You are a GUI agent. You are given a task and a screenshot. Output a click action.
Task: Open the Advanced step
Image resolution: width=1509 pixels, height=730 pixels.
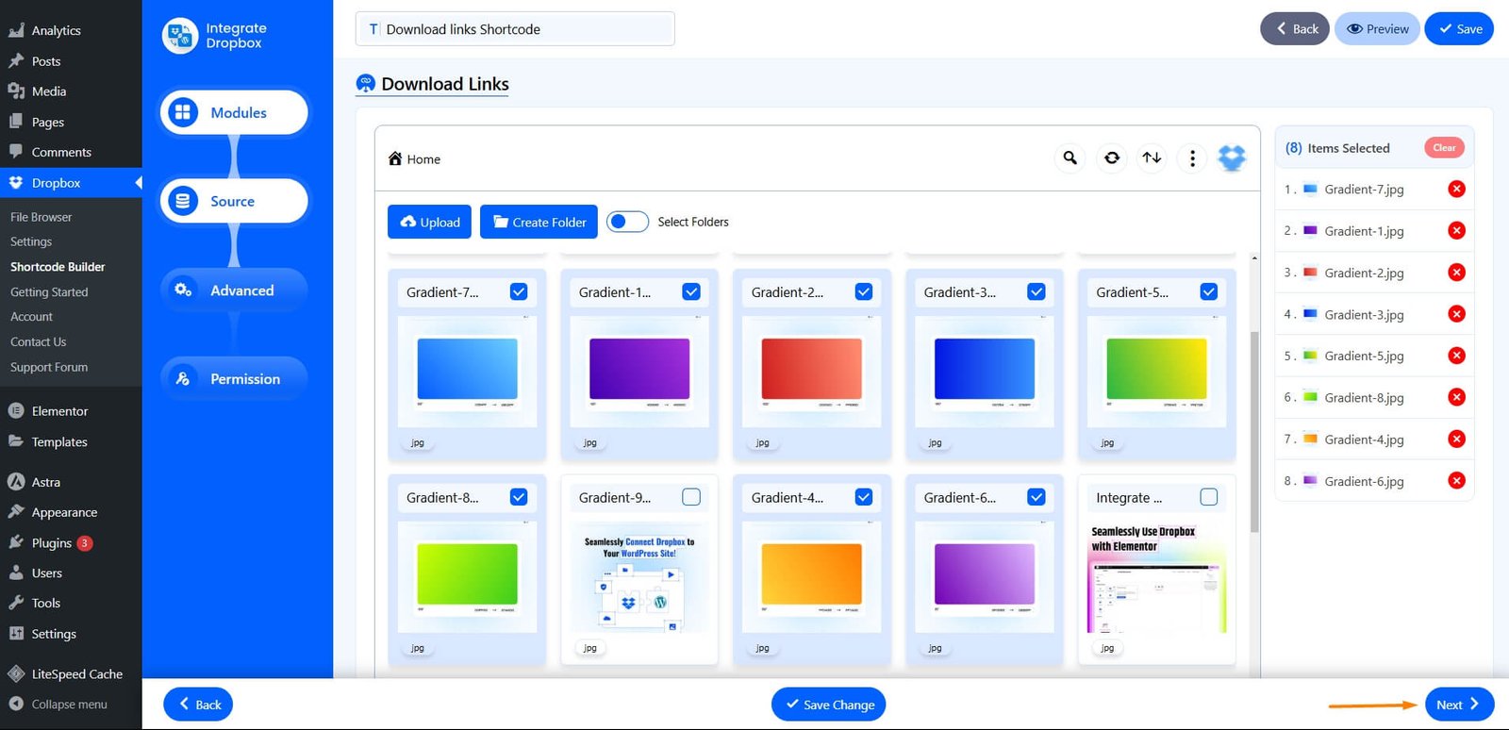(234, 290)
